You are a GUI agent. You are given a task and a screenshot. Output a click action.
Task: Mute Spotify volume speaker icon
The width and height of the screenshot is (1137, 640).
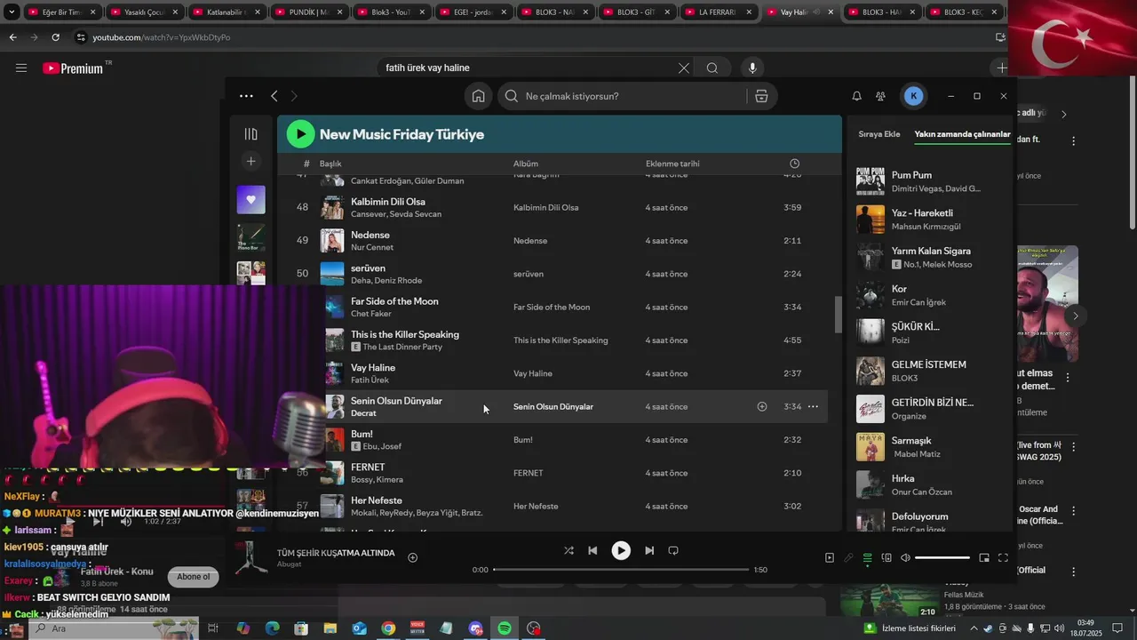tap(905, 557)
